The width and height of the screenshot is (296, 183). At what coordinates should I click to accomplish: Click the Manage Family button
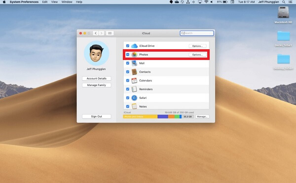(97, 85)
